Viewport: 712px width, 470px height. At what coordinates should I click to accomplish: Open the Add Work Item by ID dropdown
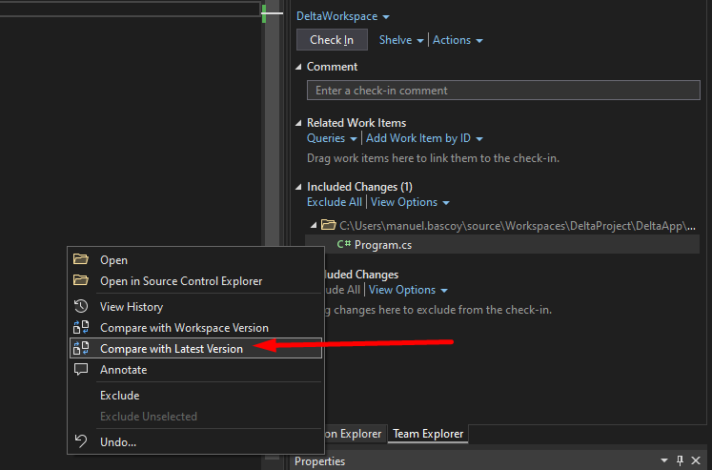pos(424,138)
